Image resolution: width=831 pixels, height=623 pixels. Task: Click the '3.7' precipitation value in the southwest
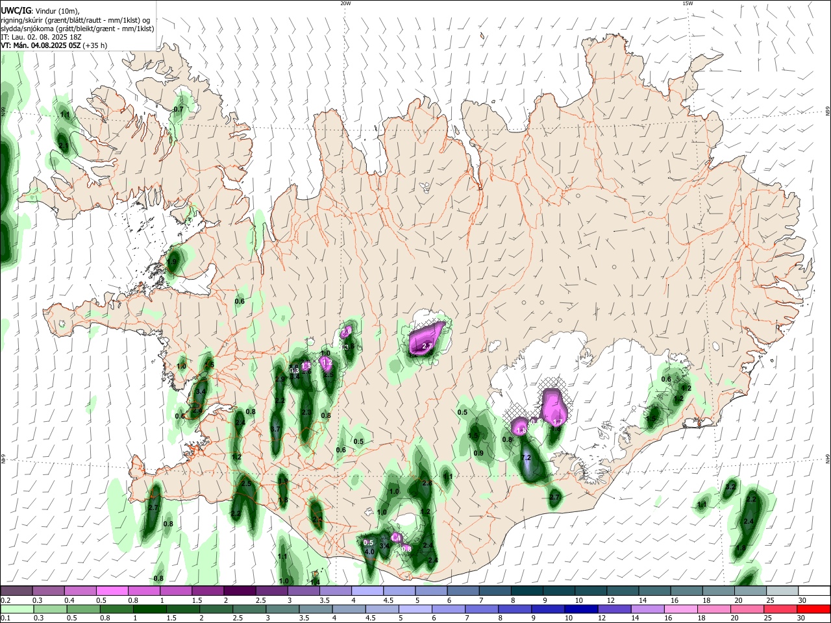coord(275,429)
